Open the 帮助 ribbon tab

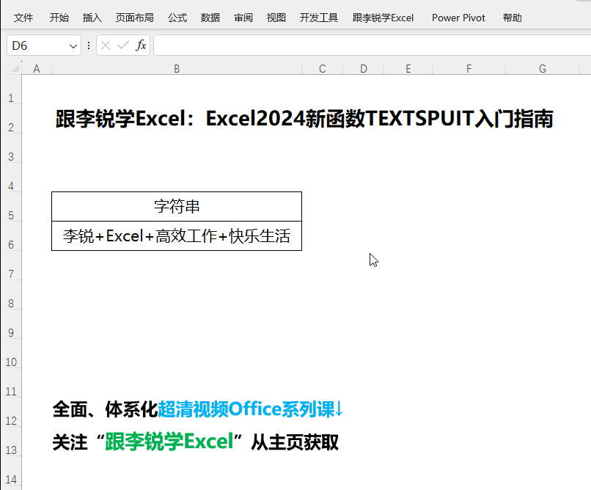(513, 18)
